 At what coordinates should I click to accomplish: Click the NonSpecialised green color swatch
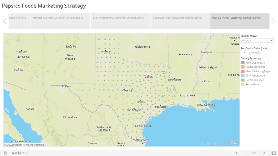tap(243, 80)
